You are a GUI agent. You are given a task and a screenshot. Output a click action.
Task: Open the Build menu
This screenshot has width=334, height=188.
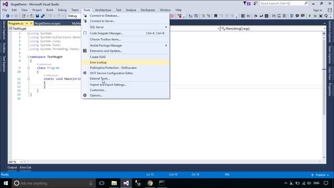(x=50, y=10)
